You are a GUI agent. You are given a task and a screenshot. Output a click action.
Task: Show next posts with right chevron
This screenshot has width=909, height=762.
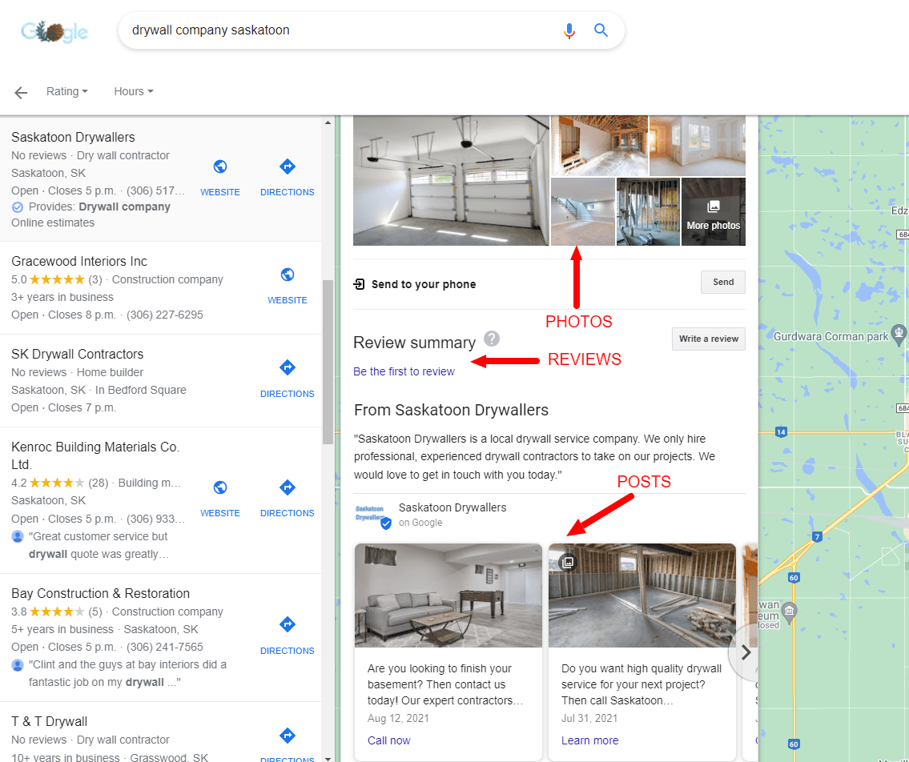(x=746, y=652)
